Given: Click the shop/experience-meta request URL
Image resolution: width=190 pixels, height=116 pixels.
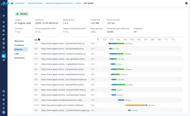Looking at the screenshot, I should tap(61, 100).
